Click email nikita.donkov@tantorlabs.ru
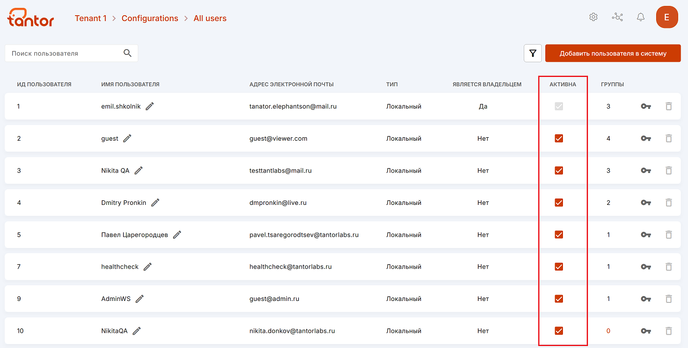 click(x=292, y=331)
